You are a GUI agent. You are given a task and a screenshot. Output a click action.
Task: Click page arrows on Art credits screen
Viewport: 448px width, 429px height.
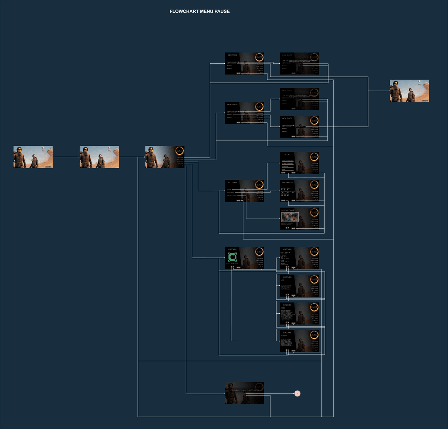287,295
